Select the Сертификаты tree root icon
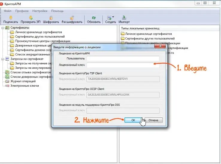 [x=7, y=27]
